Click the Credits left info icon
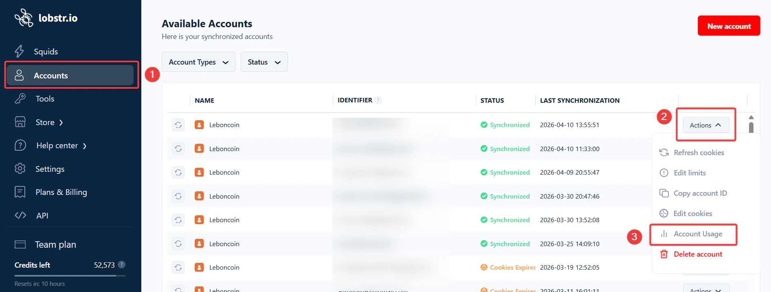The image size is (771, 292). 121,265
